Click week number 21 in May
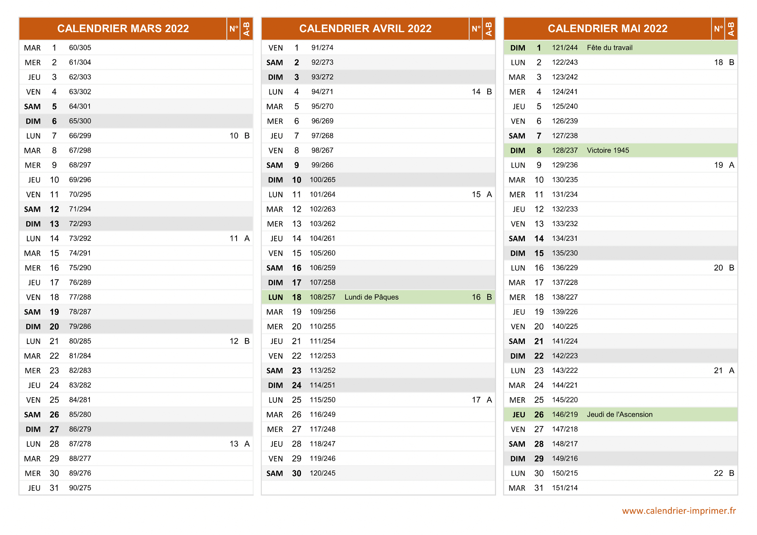757x535 pixels. pos(718,371)
